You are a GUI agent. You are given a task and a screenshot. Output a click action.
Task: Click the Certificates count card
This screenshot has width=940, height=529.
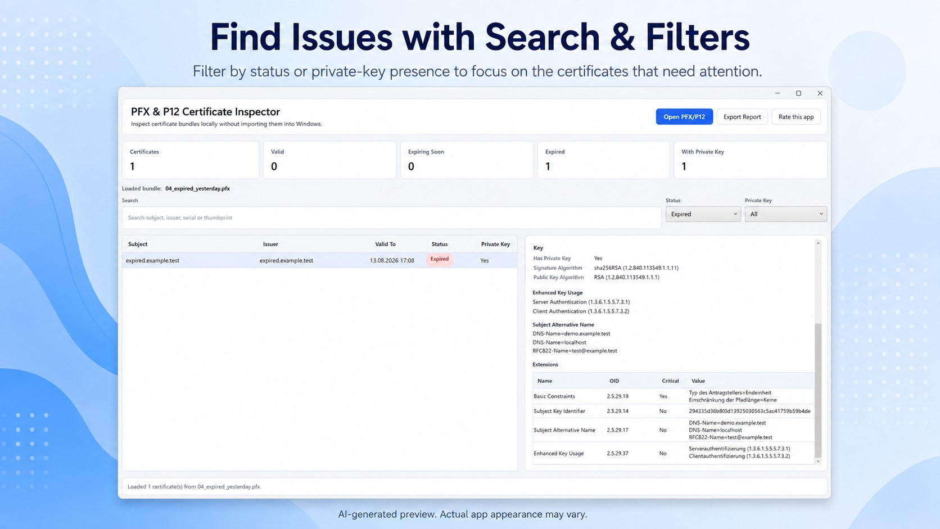pyautogui.click(x=191, y=160)
